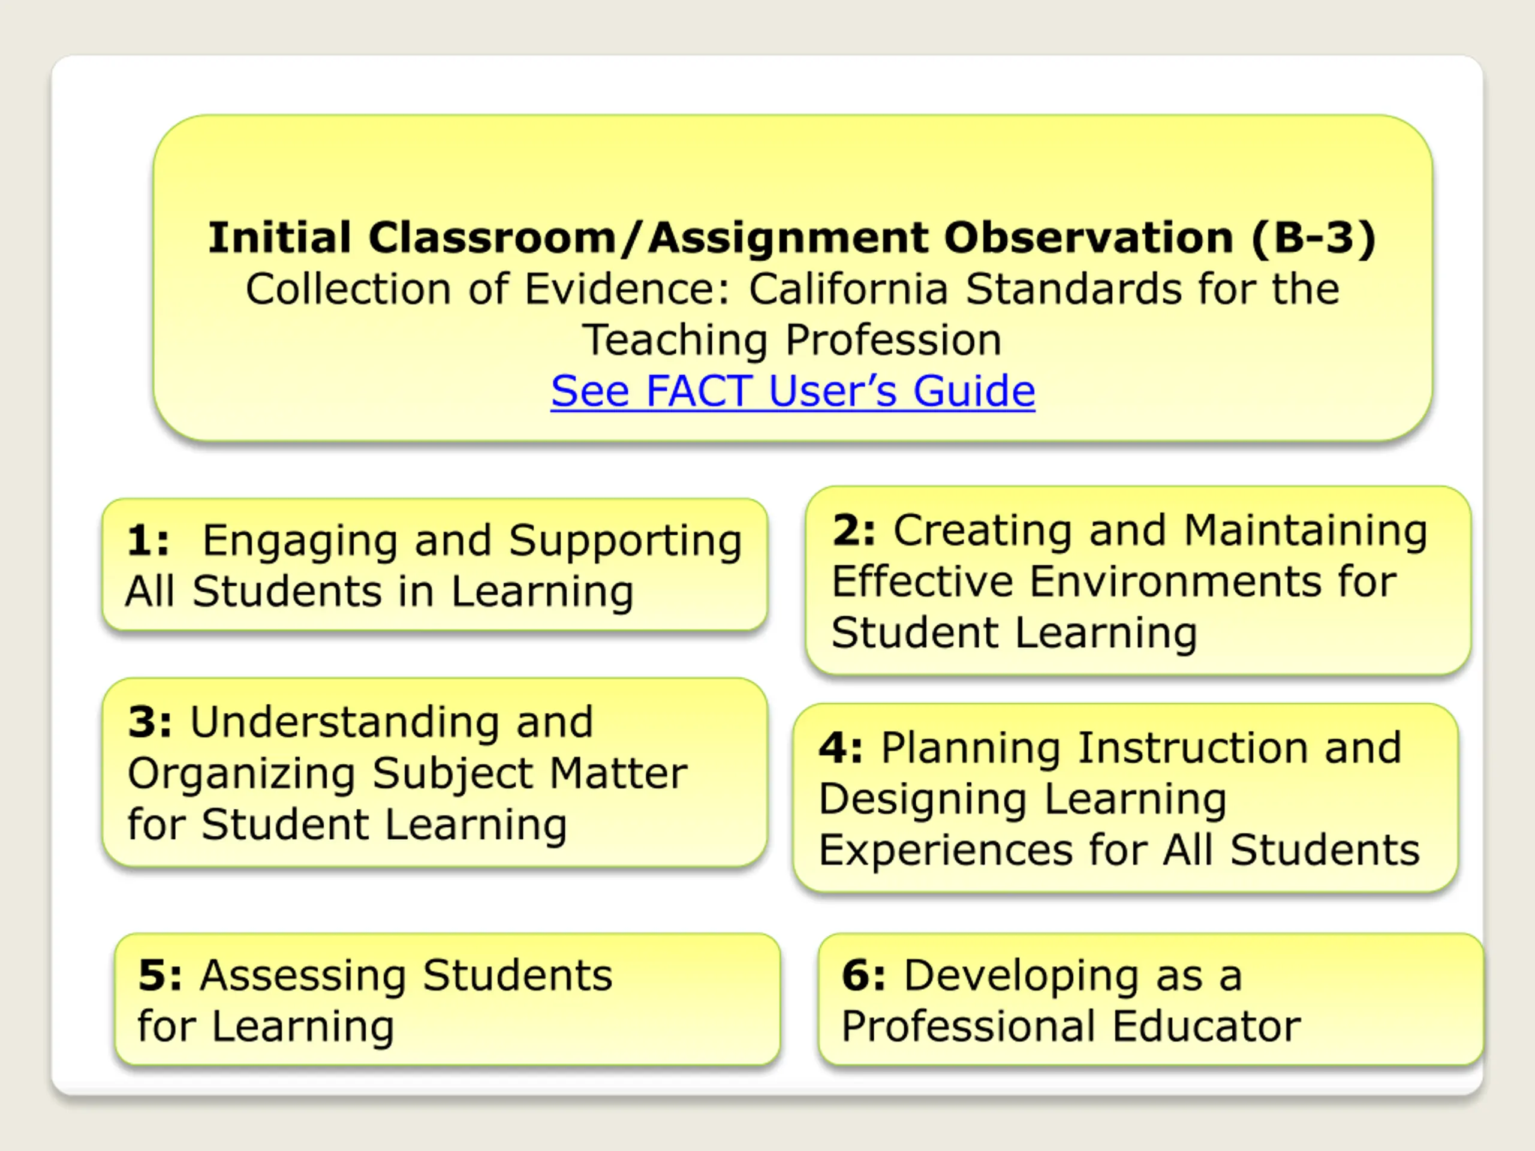1535x1151 pixels.
Task: Select the Understanding and Organizing Subject Matter box
Action: [x=434, y=772]
